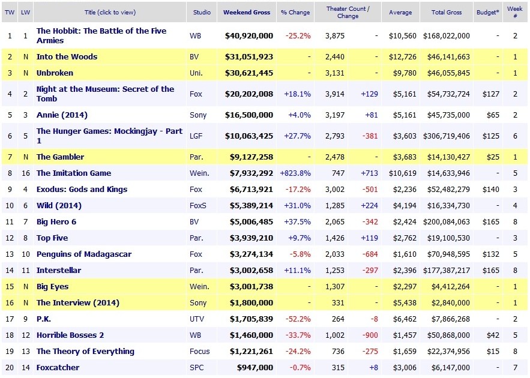This screenshot has width=530, height=378.
Task: Open the Unbroken movie link
Action: [55, 73]
